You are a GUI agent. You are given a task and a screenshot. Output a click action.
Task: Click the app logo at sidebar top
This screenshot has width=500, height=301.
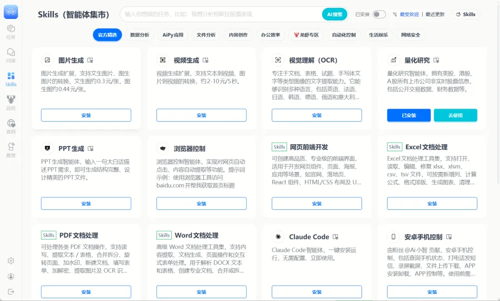click(11, 12)
